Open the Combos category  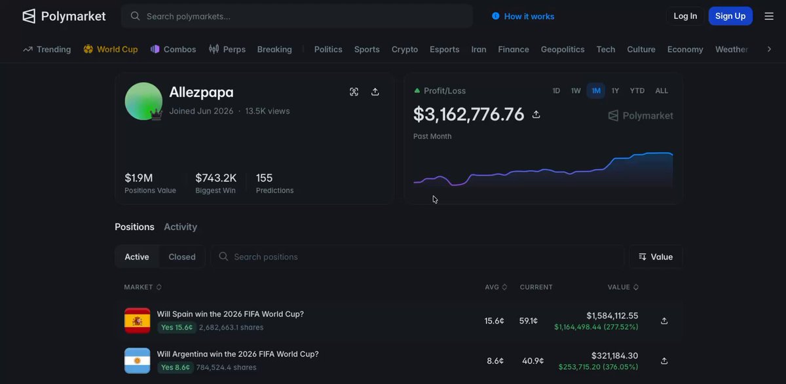(x=173, y=49)
